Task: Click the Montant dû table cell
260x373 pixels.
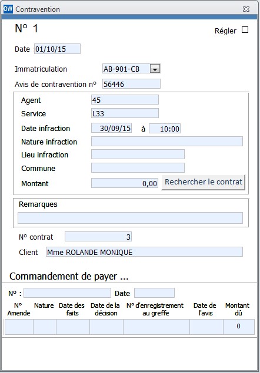Action: click(x=239, y=327)
